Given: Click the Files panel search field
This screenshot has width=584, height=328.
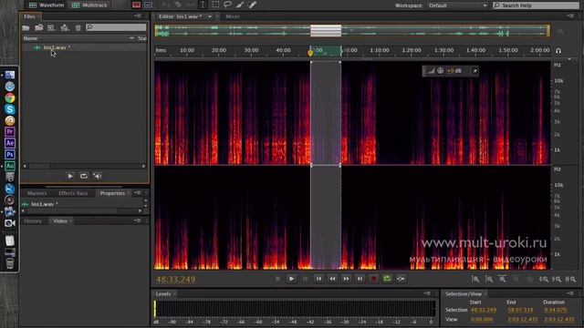Looking at the screenshot, I should click(x=116, y=27).
